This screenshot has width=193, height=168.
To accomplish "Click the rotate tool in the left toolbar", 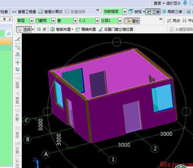I will 18,70.
